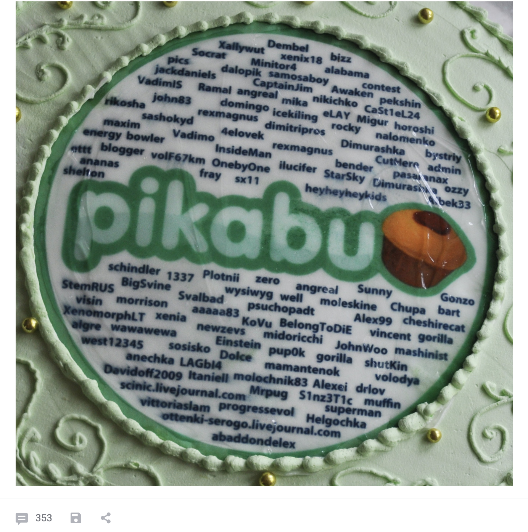Click the name heyheyheykids above the logo

tap(346, 192)
